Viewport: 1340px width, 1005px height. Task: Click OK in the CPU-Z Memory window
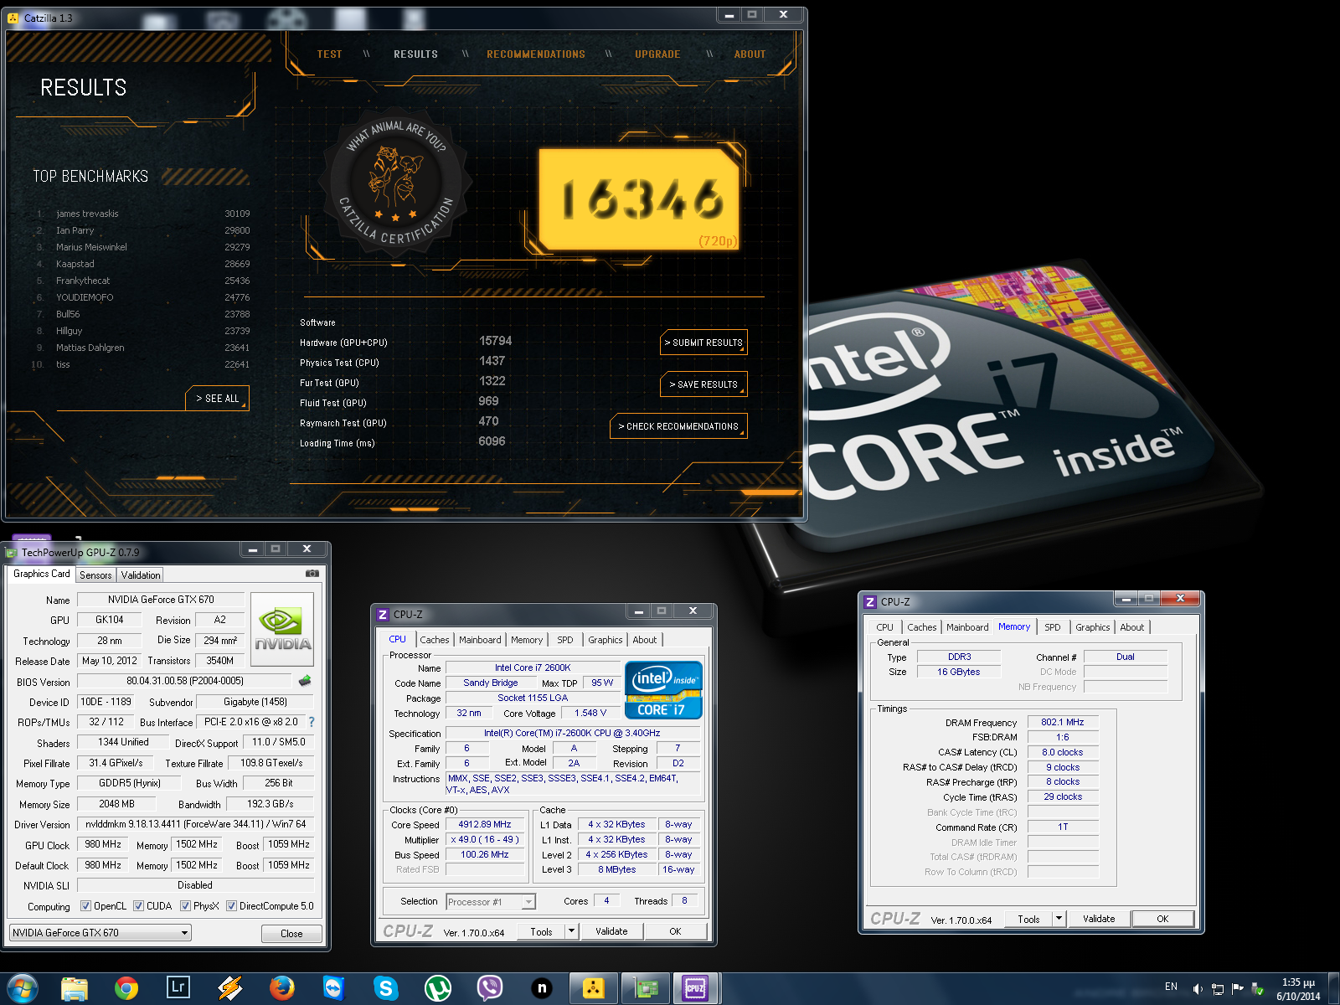1162,919
